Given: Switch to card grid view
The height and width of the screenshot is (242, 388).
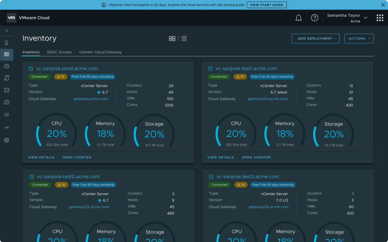Looking at the screenshot, I should tap(172, 38).
